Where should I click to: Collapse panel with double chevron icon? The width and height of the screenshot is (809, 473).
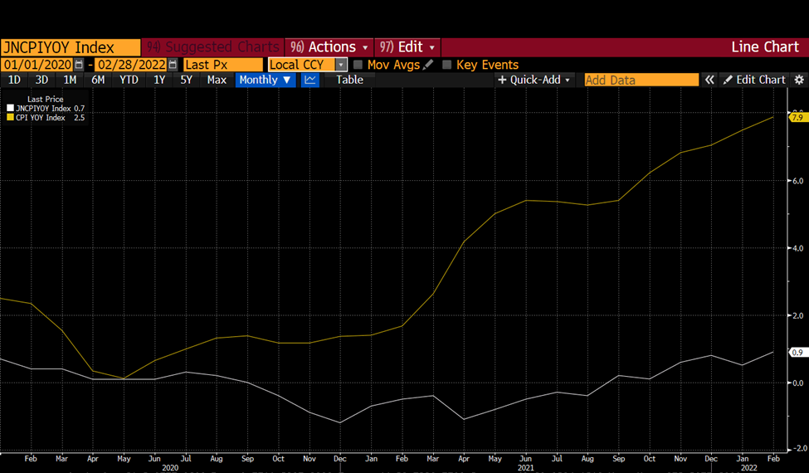[709, 80]
